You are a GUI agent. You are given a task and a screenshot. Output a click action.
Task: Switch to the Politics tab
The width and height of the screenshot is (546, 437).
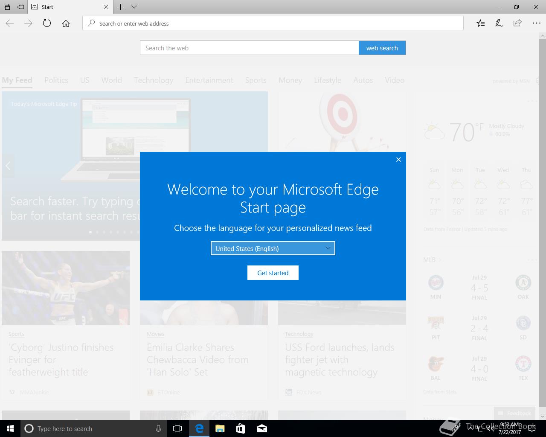[56, 80]
